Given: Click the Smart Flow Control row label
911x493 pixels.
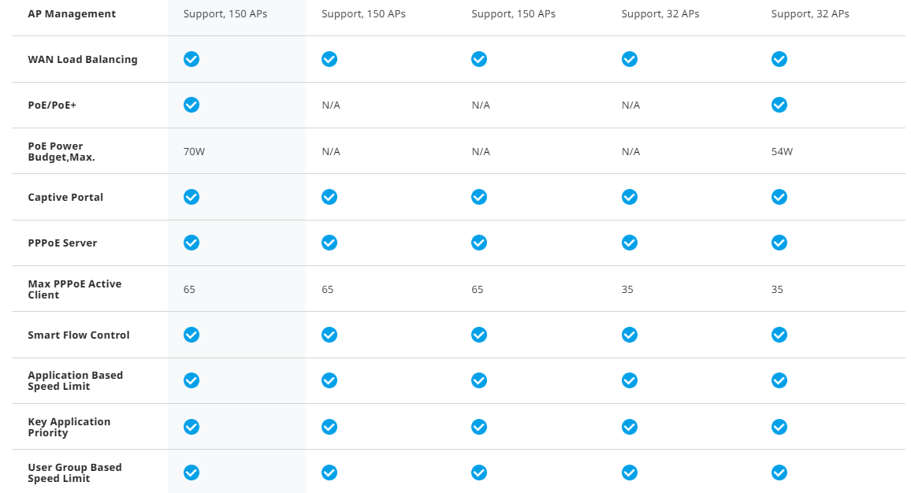Looking at the screenshot, I should coord(79,335).
